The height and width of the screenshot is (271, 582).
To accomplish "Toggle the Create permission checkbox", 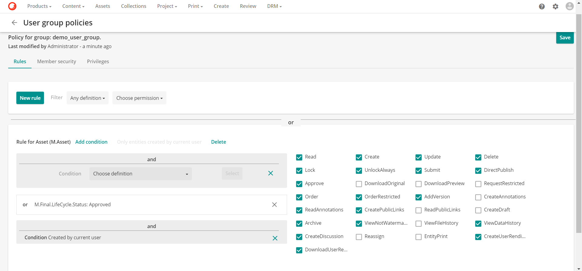I will click(359, 157).
